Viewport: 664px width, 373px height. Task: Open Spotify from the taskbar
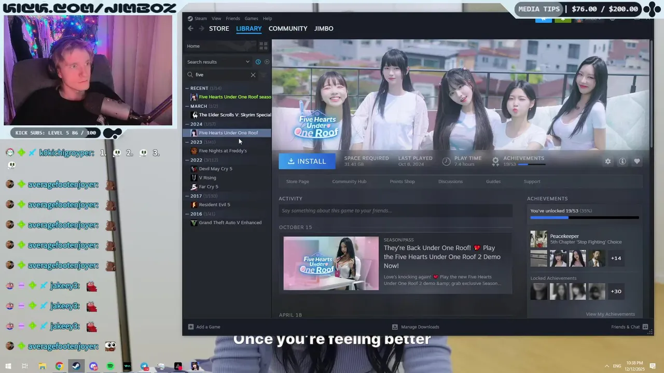point(110,366)
